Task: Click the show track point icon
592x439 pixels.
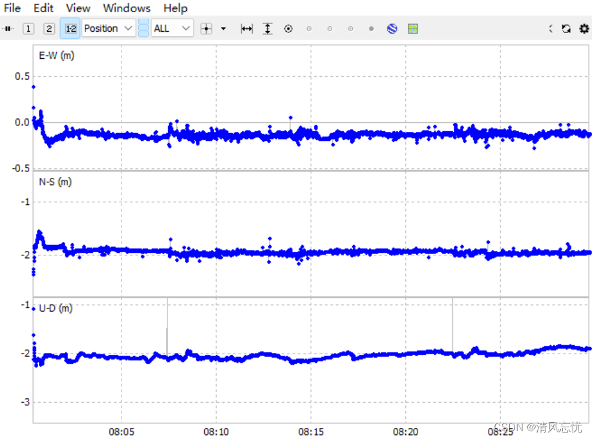Action: tap(288, 28)
